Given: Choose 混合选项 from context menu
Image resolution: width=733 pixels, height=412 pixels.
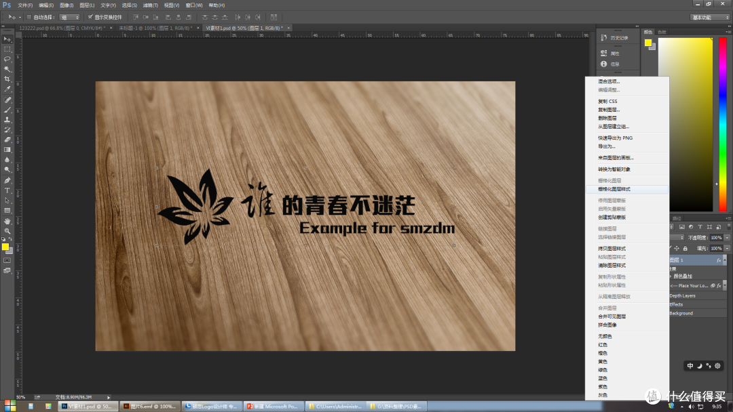Looking at the screenshot, I should (627, 81).
